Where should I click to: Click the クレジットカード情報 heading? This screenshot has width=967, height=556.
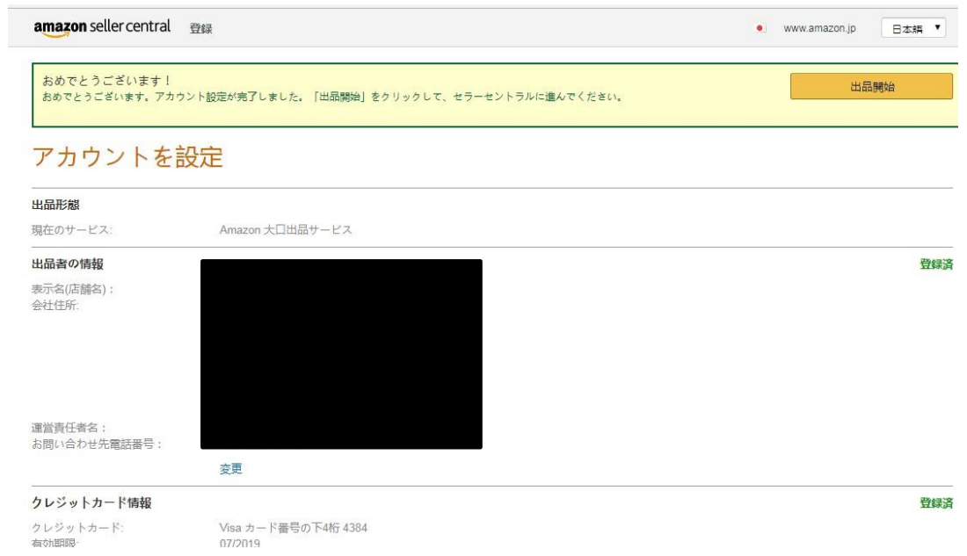tap(91, 503)
